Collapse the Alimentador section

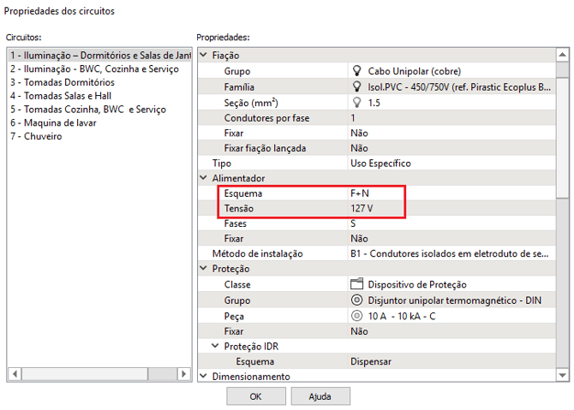click(203, 178)
